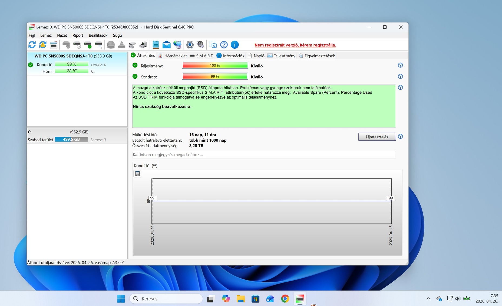The width and height of the screenshot is (502, 306).
Task: Open Google Chrome from the taskbar
Action: point(285,299)
